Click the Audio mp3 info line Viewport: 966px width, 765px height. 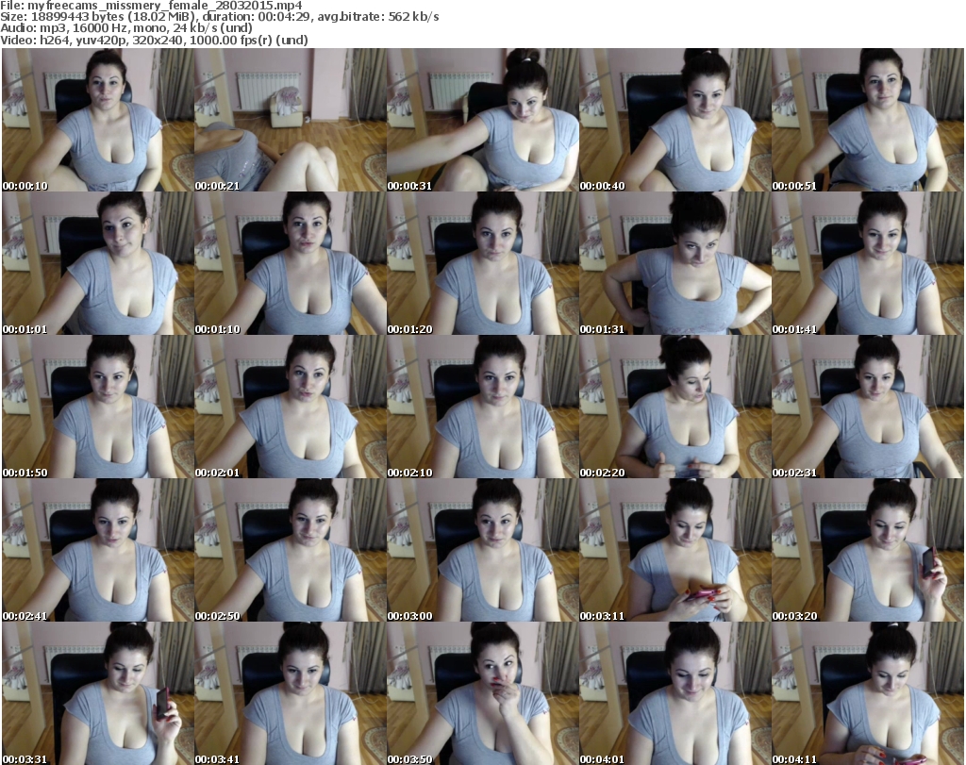[x=126, y=28]
